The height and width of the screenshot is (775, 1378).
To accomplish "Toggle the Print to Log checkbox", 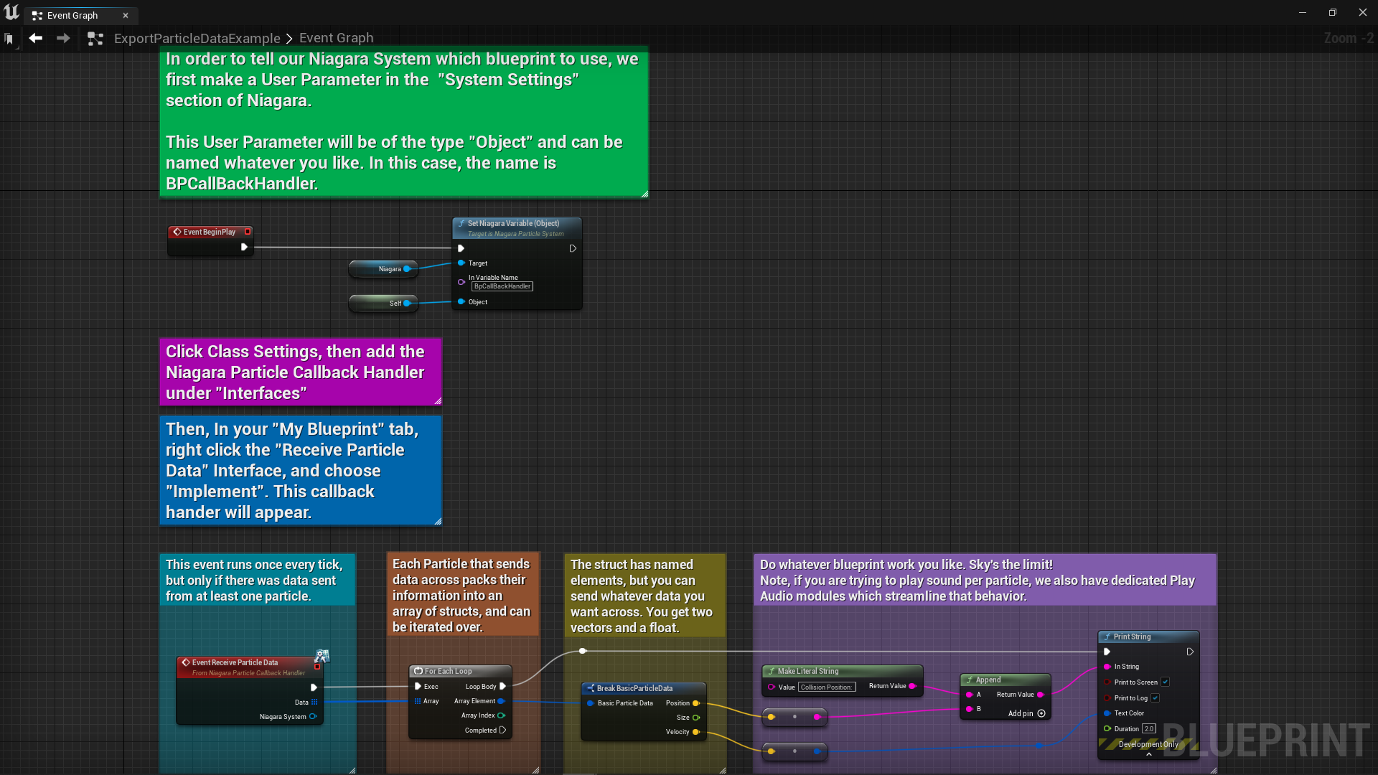I will click(x=1155, y=697).
